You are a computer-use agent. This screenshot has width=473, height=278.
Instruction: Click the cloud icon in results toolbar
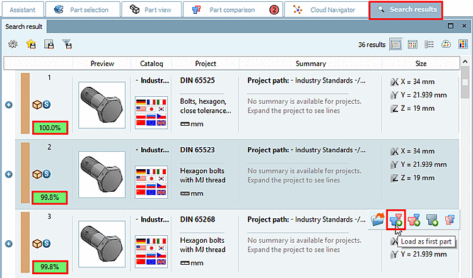(446, 44)
